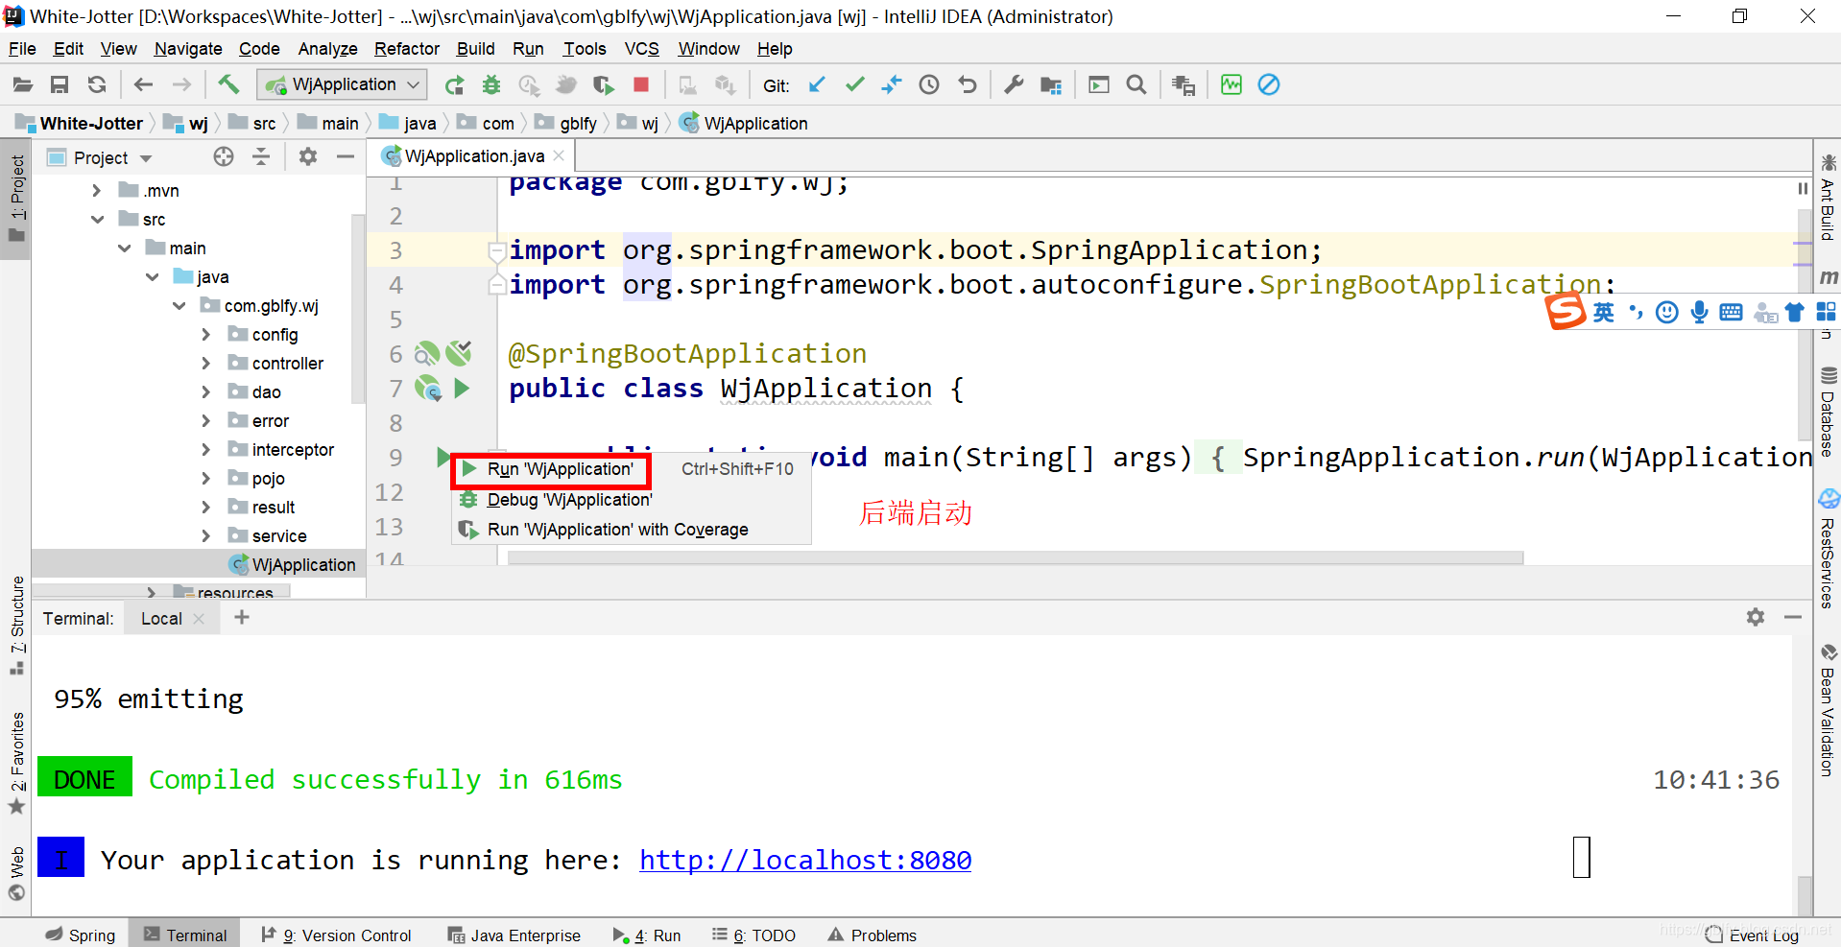Click the Git update project arrow

(817, 85)
